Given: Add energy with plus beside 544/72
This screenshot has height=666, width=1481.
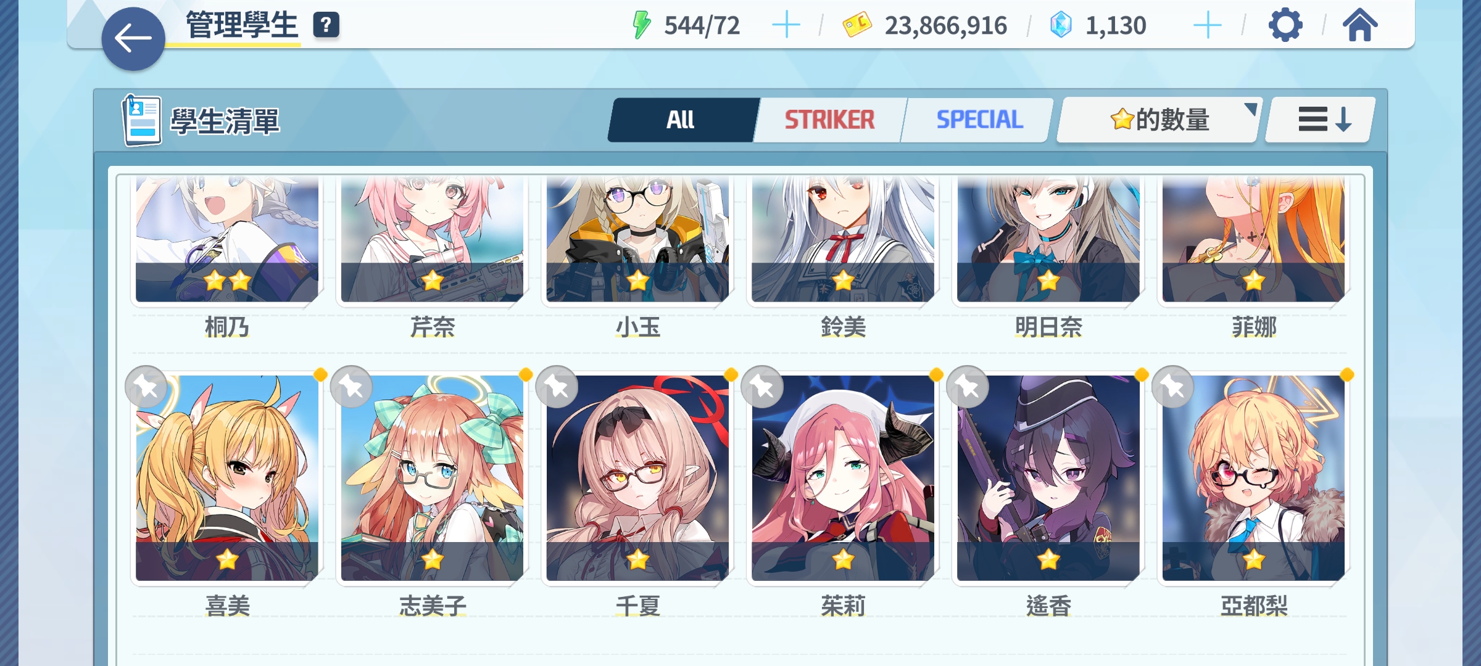Looking at the screenshot, I should (x=786, y=25).
